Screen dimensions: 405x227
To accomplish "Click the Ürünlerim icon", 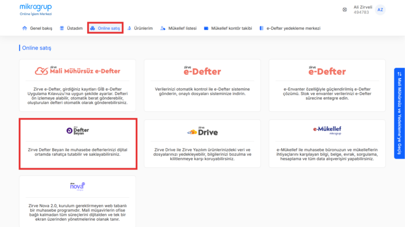I will (129, 28).
